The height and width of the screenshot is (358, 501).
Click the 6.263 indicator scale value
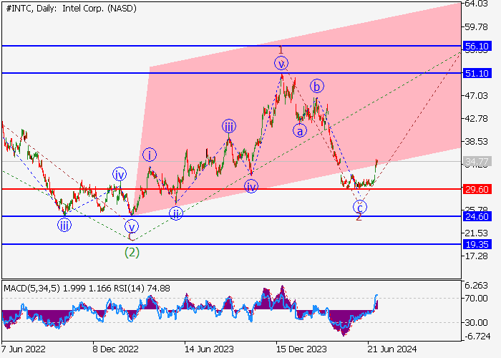point(477,286)
